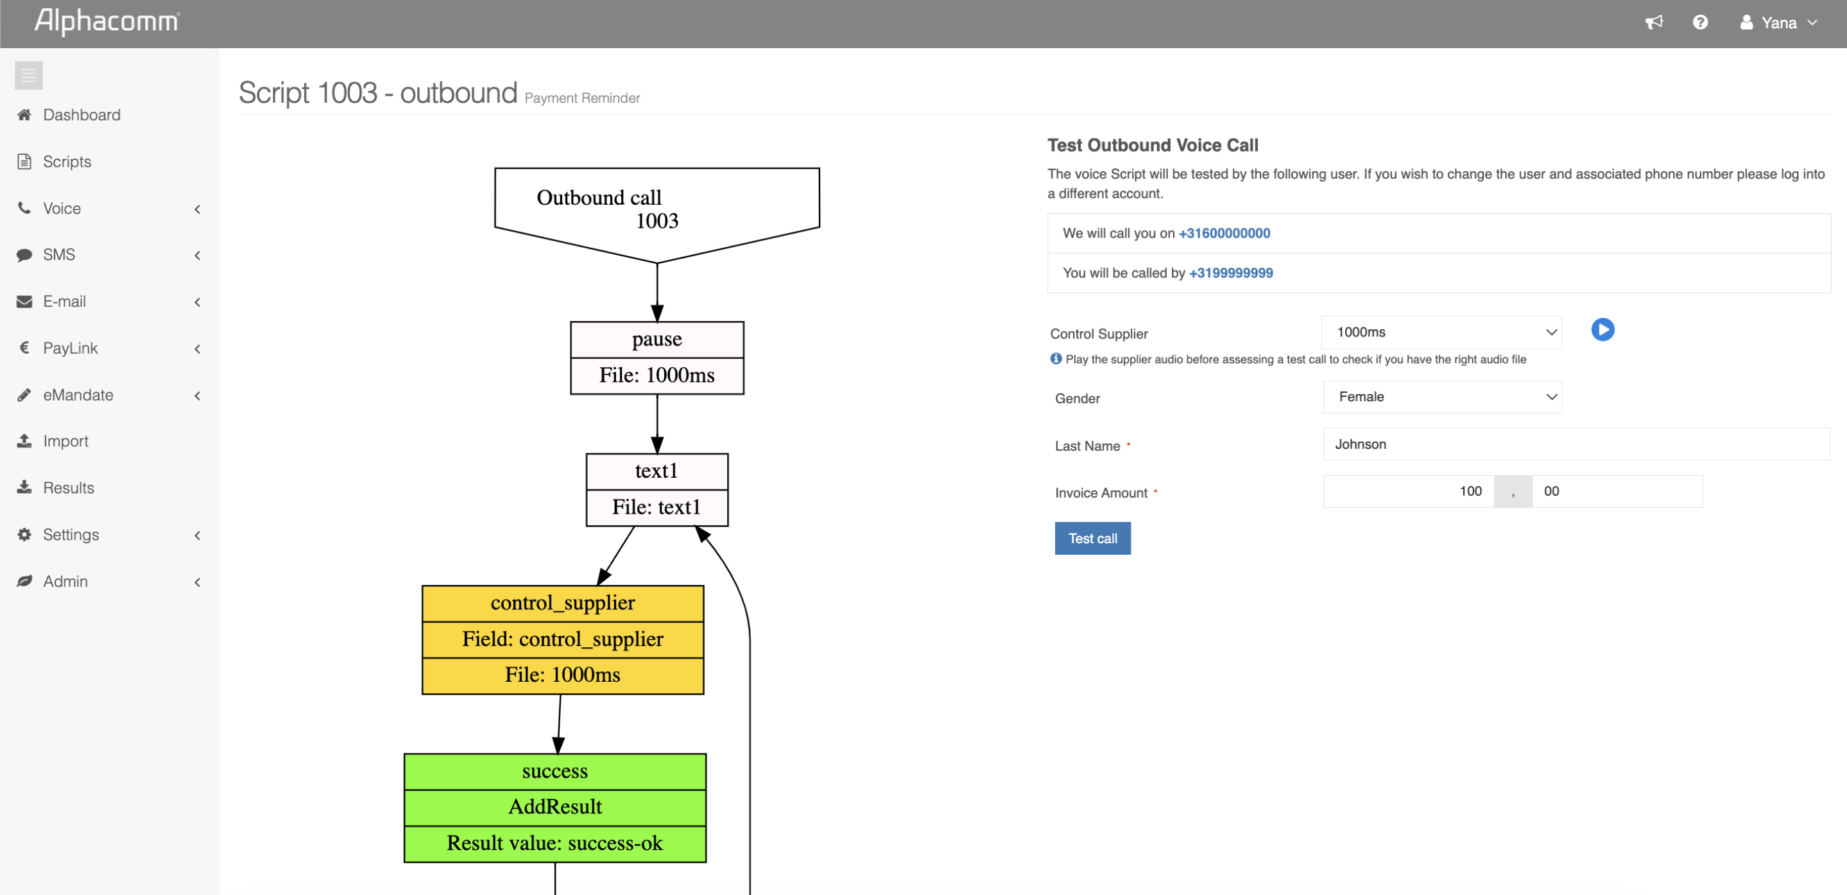Viewport: 1847px width, 895px height.
Task: Open the SMS menu item
Action: tap(59, 255)
